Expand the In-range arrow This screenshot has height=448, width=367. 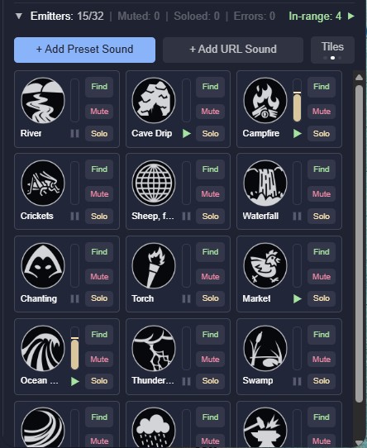click(x=351, y=16)
